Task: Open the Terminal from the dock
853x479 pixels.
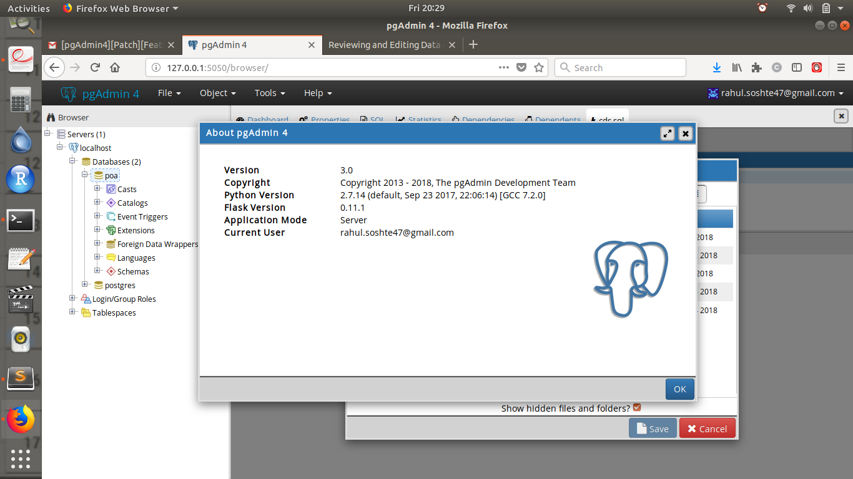Action: click(x=21, y=220)
